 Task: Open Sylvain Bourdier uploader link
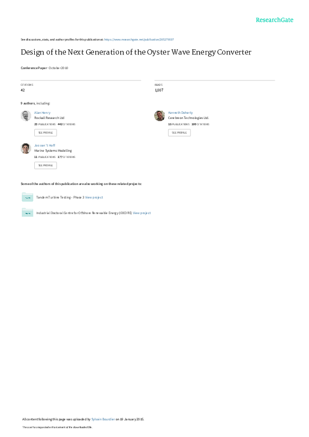103,419
